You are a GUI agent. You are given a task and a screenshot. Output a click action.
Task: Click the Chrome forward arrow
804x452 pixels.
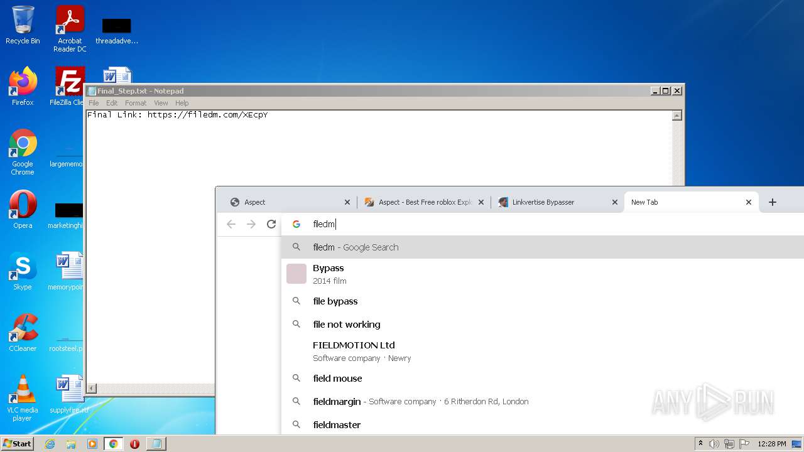click(251, 224)
